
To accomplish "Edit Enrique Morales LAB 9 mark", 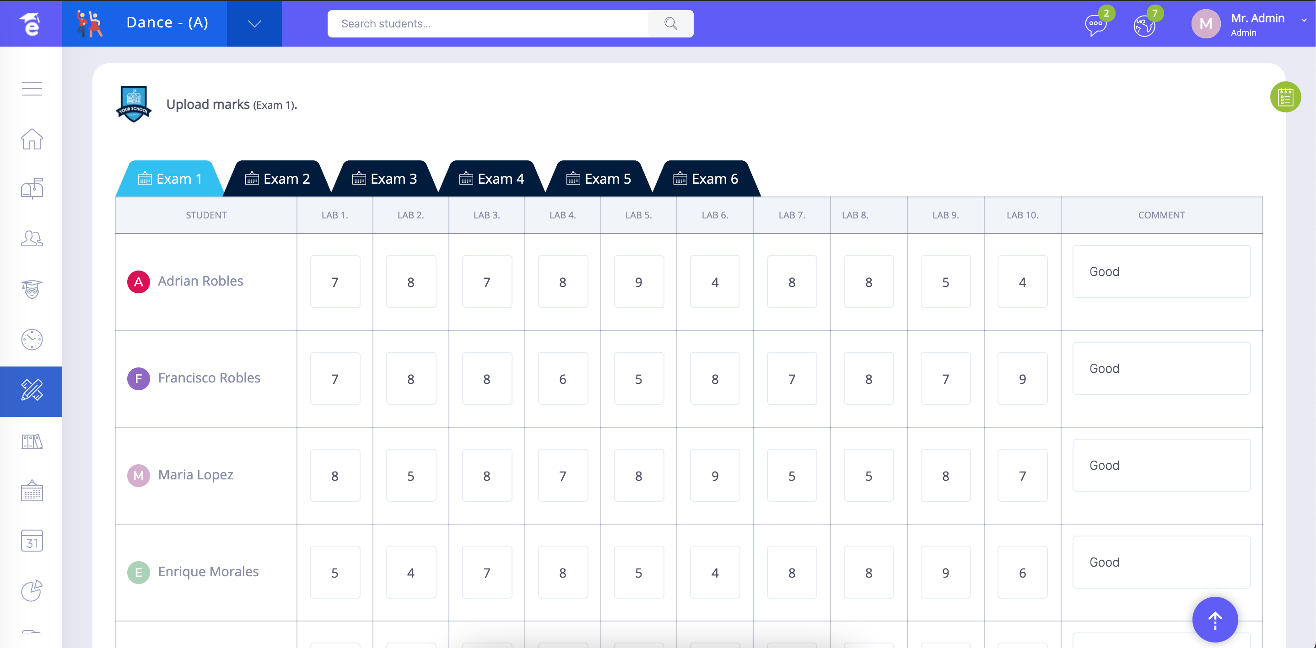I will click(946, 573).
